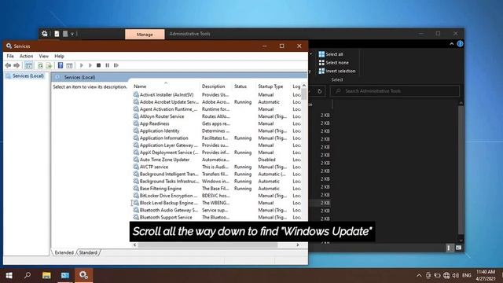Click the green Refresh toolbar icon
This screenshot has height=283, width=503.
(40, 65)
